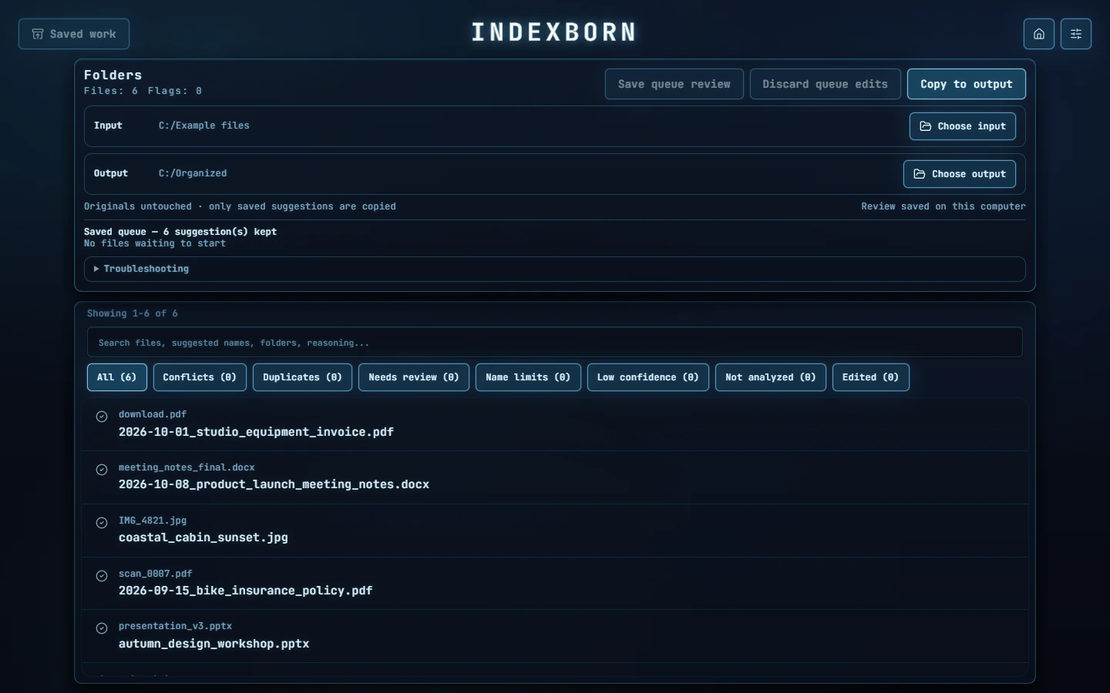Toggle check circle for presentation_v3.pptx
1110x693 pixels.
click(x=102, y=628)
